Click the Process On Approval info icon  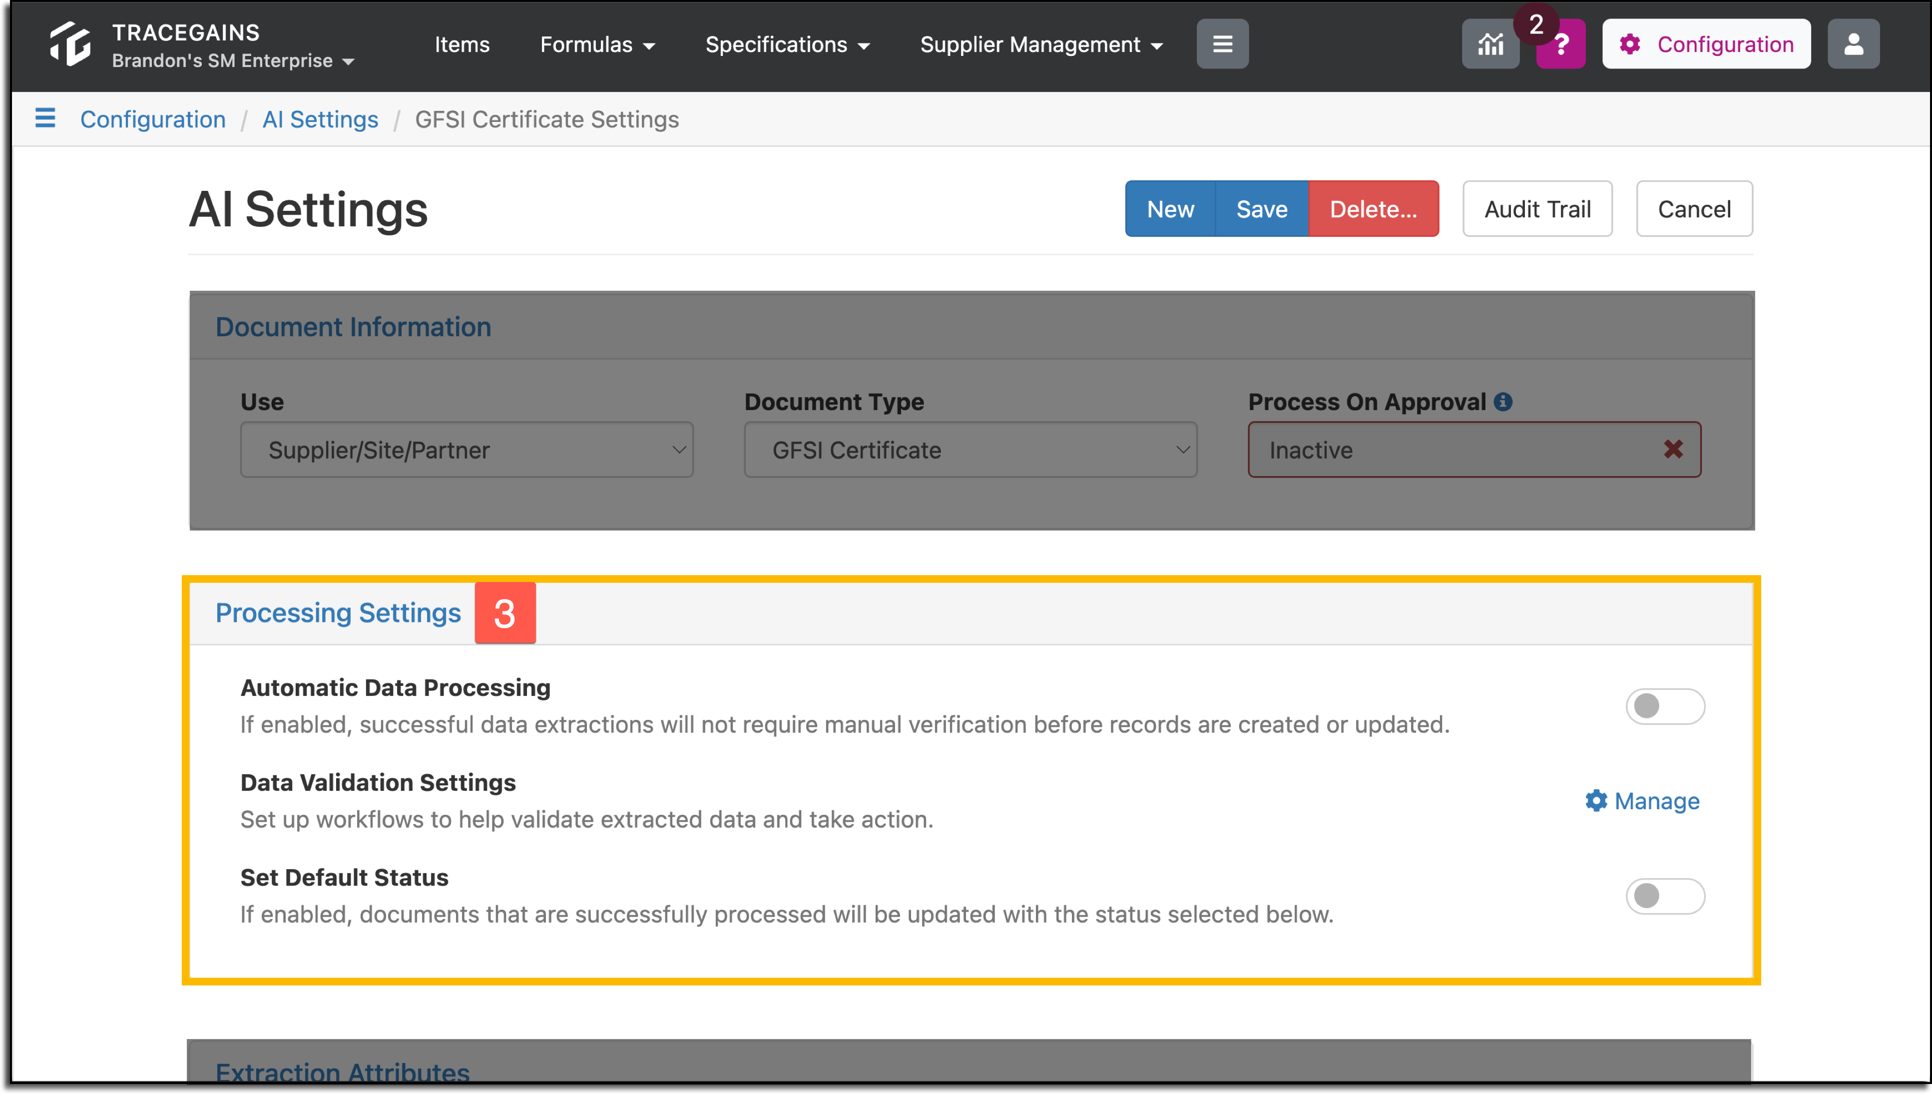pos(1503,402)
